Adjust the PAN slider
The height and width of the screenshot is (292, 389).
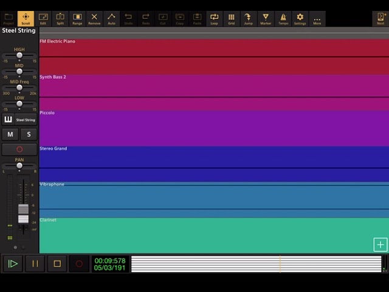tap(19, 165)
